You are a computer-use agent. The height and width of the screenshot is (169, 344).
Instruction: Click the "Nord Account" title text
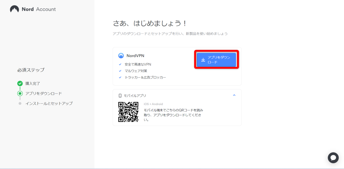pos(39,9)
